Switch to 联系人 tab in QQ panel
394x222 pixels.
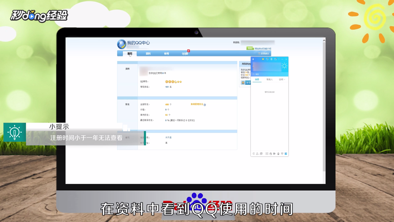[x=270, y=80]
